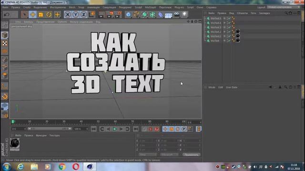Add a Cube primitive object
Viewport: 305px width, 171px height.
tap(128, 15)
